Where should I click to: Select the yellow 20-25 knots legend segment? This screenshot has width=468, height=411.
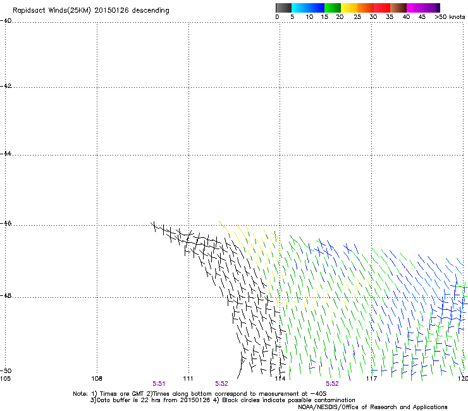click(x=349, y=8)
